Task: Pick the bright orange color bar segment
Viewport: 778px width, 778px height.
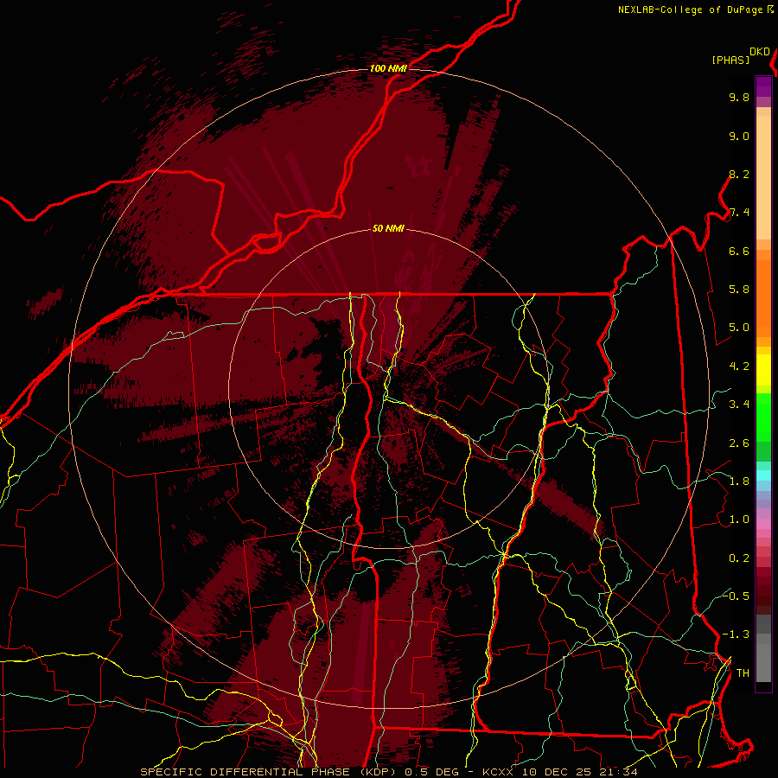Action: pyautogui.click(x=763, y=299)
